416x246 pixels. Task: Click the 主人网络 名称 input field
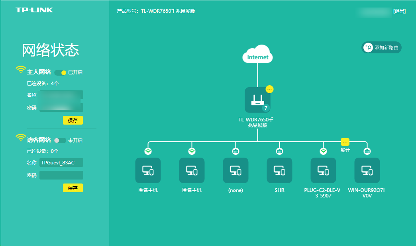click(61, 95)
